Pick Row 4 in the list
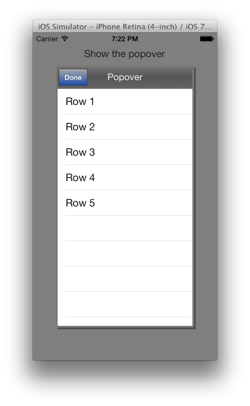The width and height of the screenshot is (250, 406). (125, 178)
